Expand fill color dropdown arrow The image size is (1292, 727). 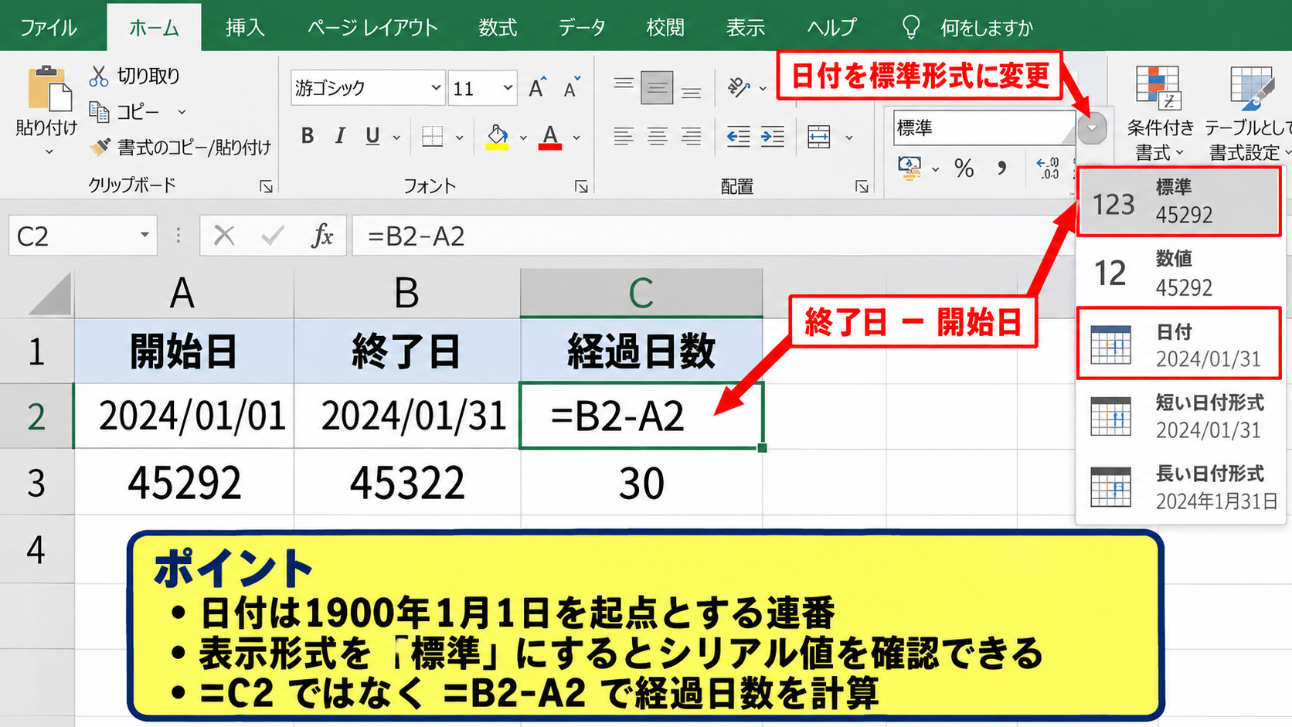point(523,138)
